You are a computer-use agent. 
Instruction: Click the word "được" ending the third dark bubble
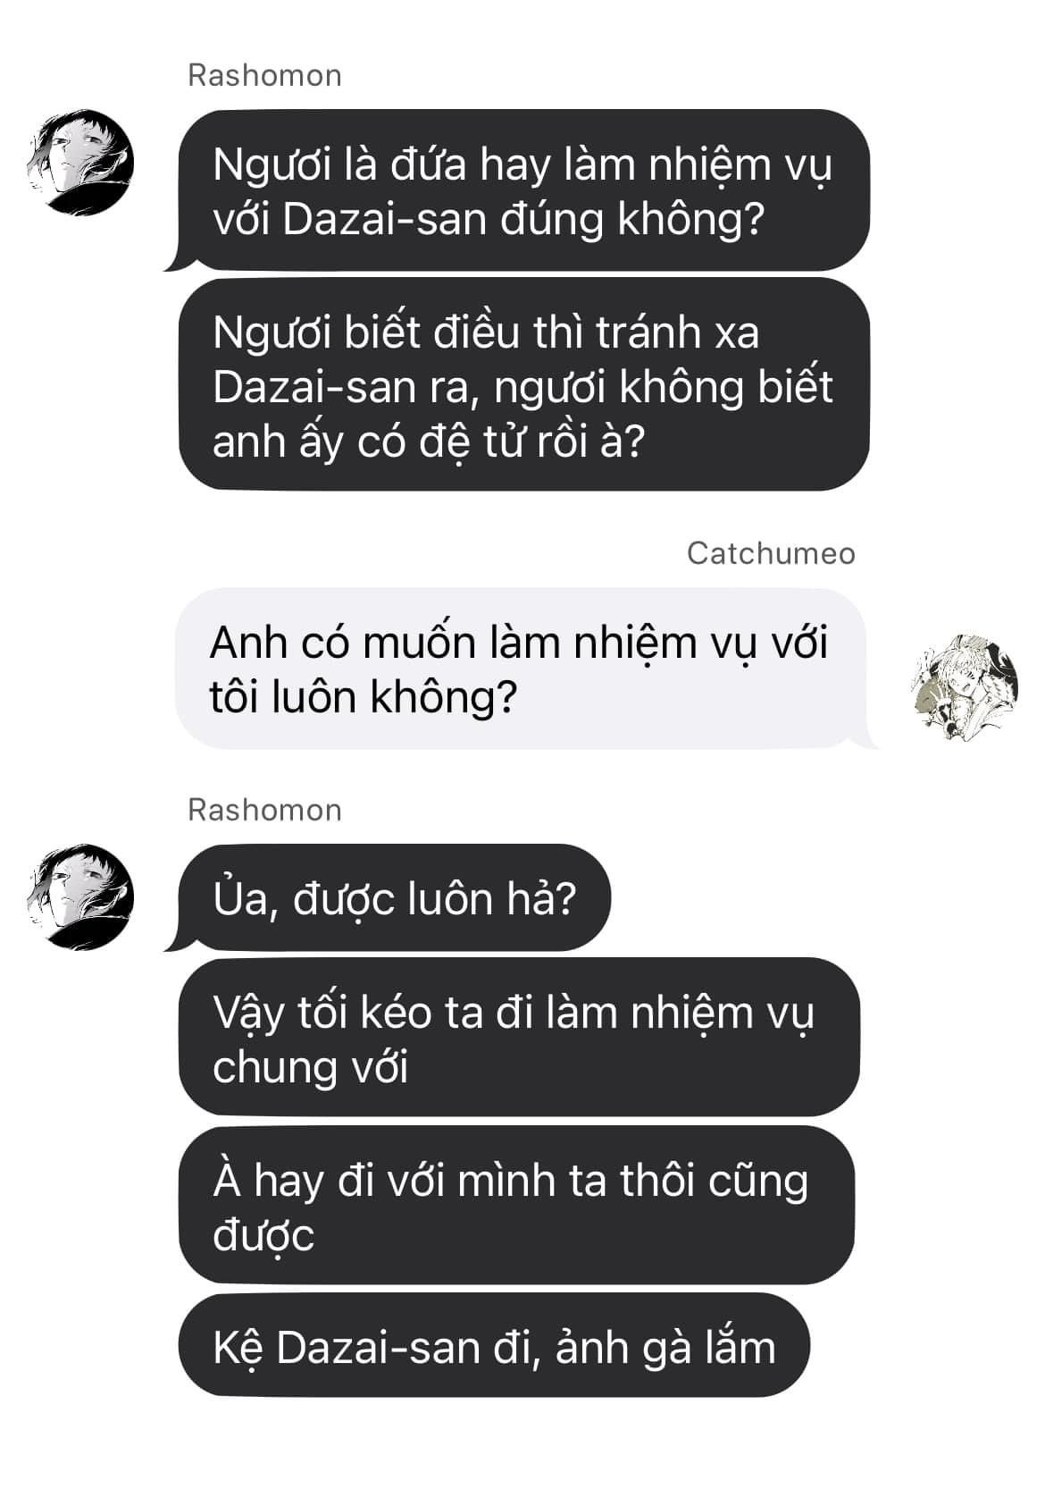coord(263,1236)
